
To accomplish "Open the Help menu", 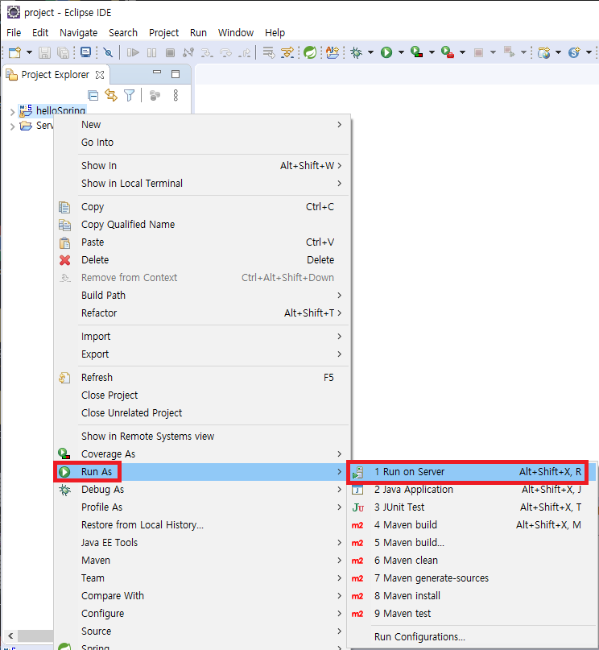I will pos(275,33).
